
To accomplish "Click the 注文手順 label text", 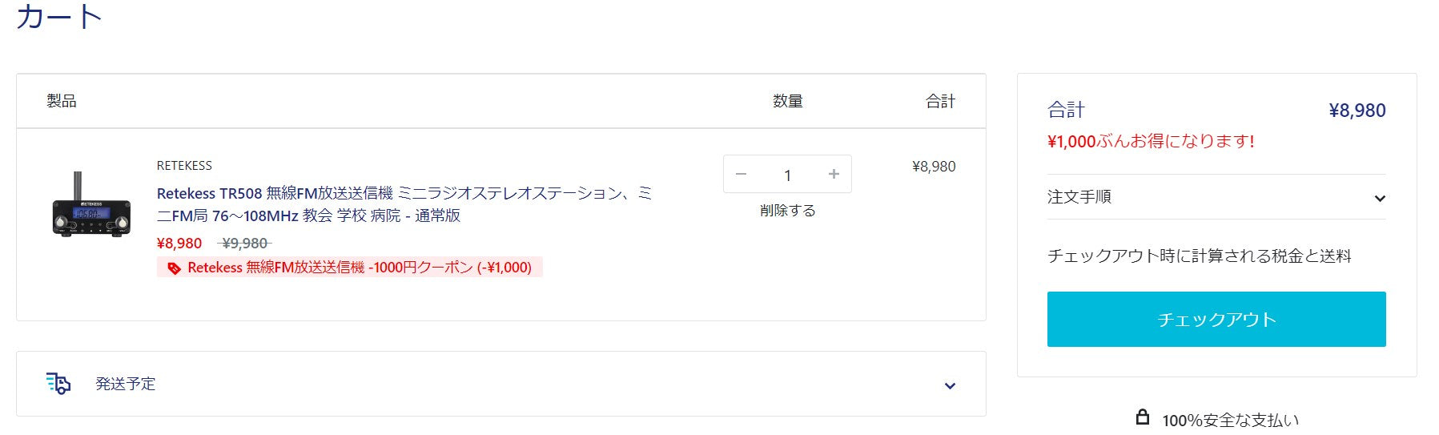I will pyautogui.click(x=1079, y=197).
